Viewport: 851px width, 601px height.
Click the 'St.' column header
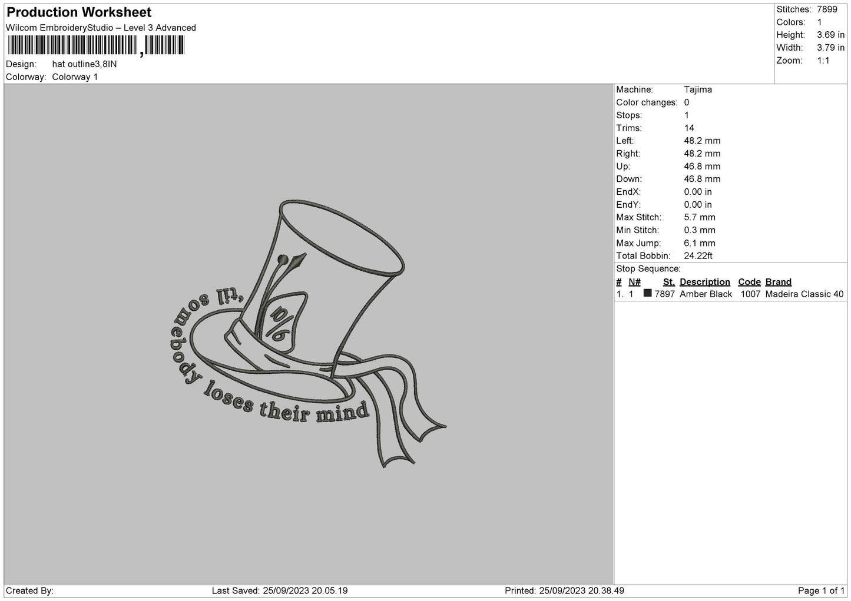669,282
